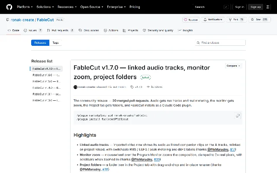Image resolution: width=277 pixels, height=173 pixels.
Task: Select FableCut v1.3.1 in release list
Action: (x=47, y=94)
